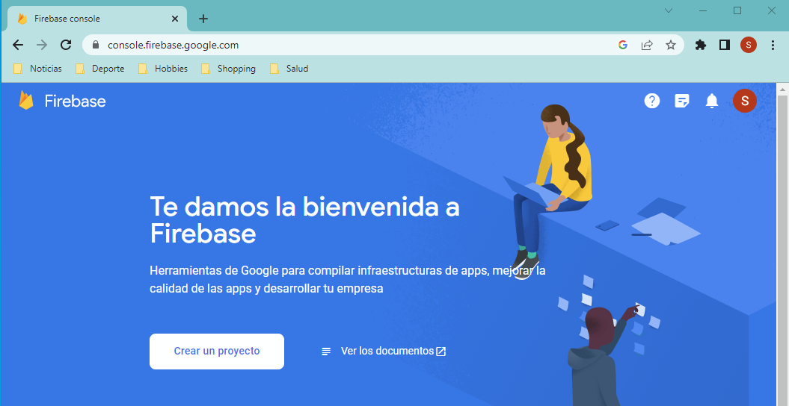Click the address bar URL field
The height and width of the screenshot is (406, 789).
pos(337,45)
